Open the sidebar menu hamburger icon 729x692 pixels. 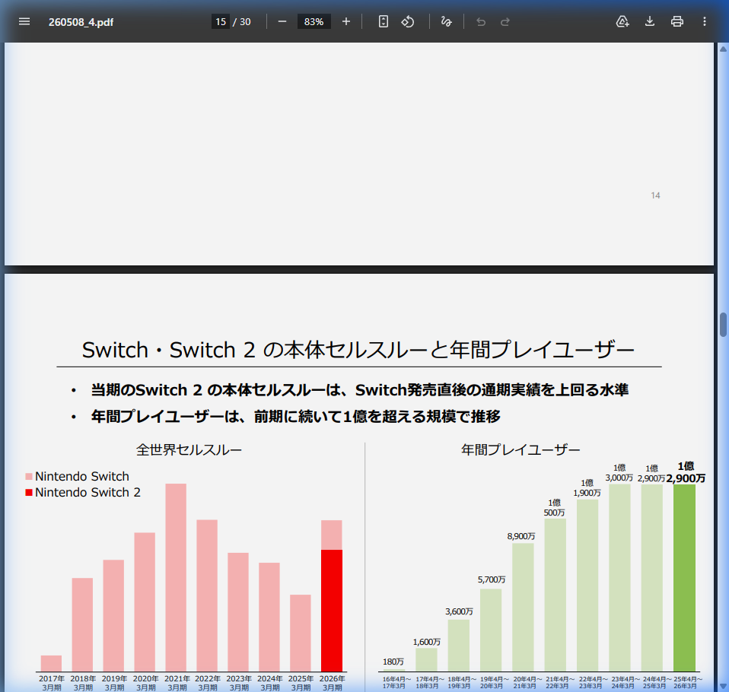24,21
